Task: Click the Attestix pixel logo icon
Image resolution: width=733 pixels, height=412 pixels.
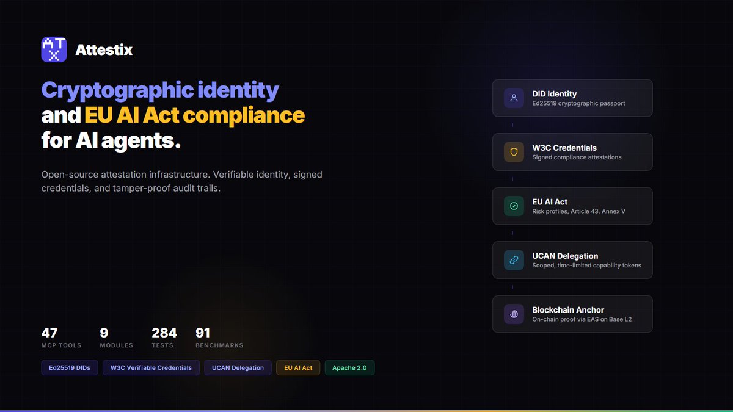Action: (x=54, y=49)
